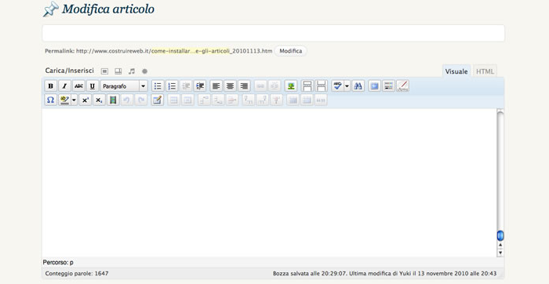This screenshot has width=549, height=284.
Task: Click the clean up code eraser icon
Action: point(402,86)
